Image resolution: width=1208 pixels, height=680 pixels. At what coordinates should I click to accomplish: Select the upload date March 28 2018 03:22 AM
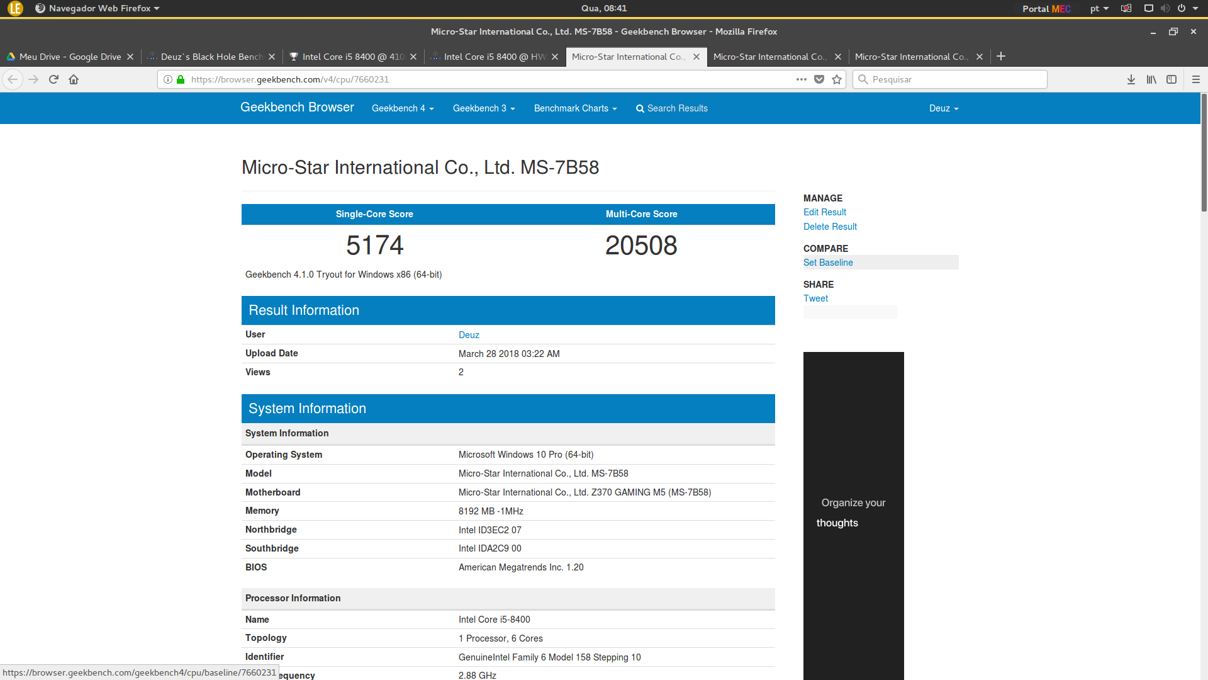click(509, 354)
